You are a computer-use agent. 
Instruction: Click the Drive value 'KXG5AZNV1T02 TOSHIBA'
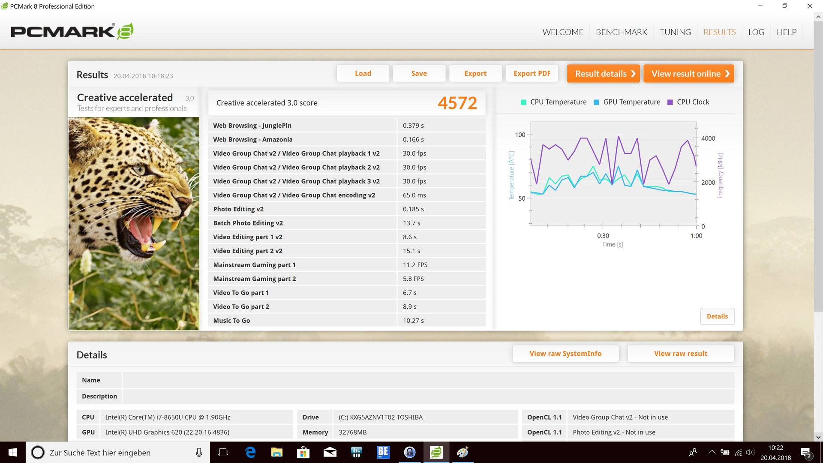click(386, 417)
